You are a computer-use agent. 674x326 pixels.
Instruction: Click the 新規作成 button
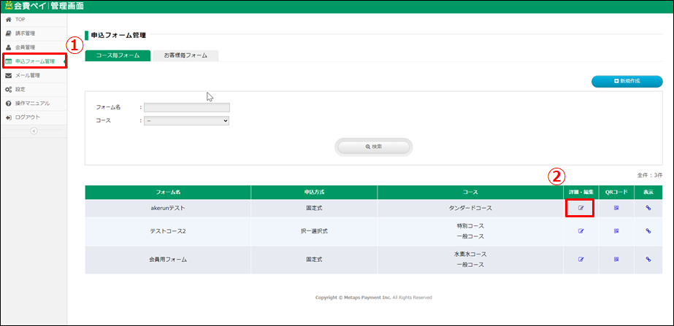point(627,81)
